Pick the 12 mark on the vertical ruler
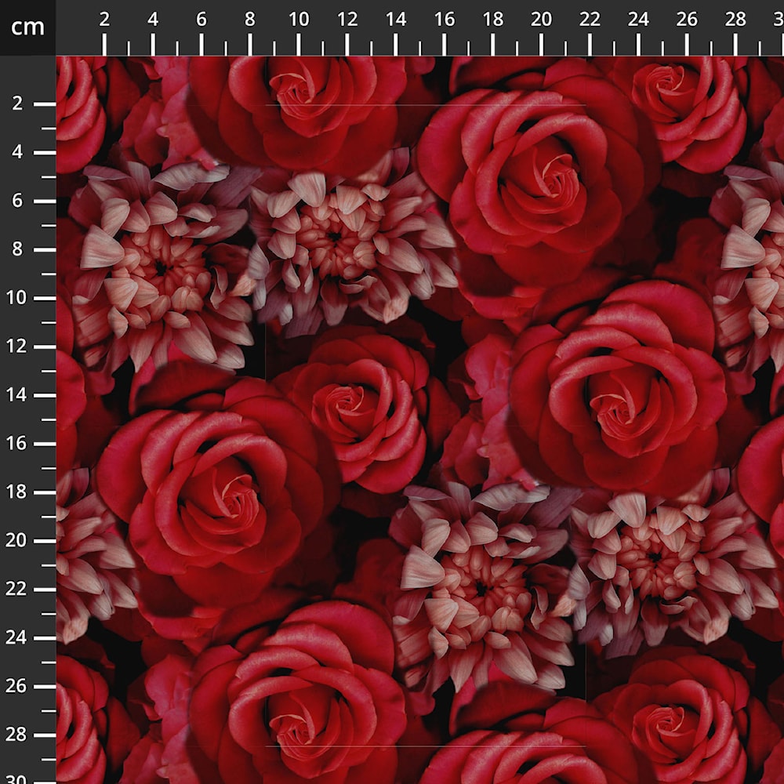Viewport: 784px width, 784px height. [x=19, y=347]
